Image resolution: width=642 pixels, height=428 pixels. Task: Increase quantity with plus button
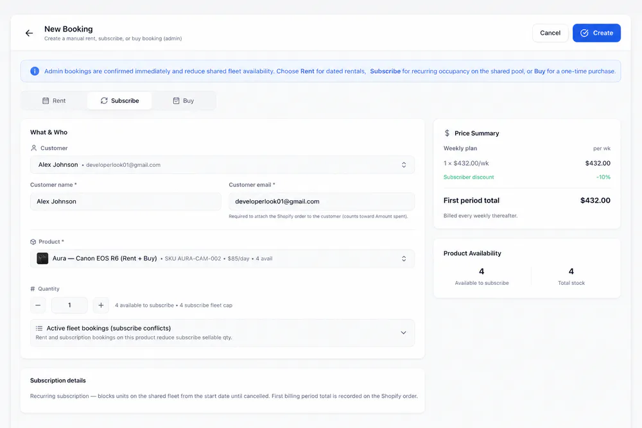point(101,305)
